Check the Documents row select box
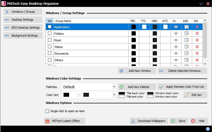Viewport: 212px width, 132px height. coord(49,53)
